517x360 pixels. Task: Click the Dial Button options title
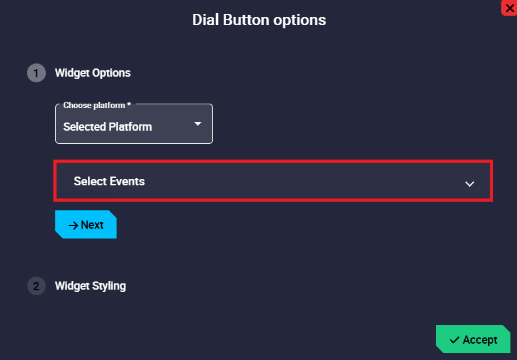[x=259, y=20]
